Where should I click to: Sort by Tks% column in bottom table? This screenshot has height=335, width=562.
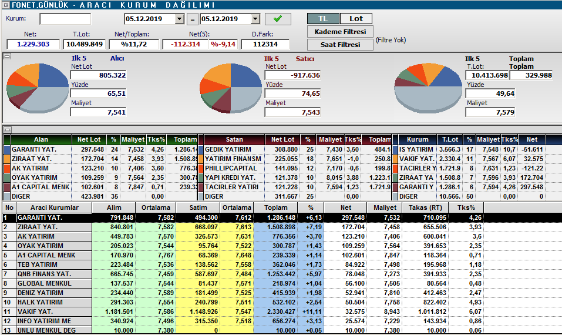(x=466, y=207)
